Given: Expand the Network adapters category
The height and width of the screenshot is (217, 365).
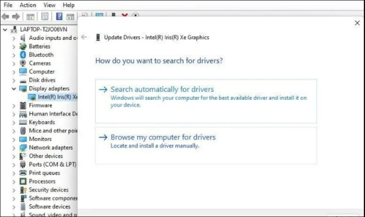Looking at the screenshot, I should click(14, 148).
